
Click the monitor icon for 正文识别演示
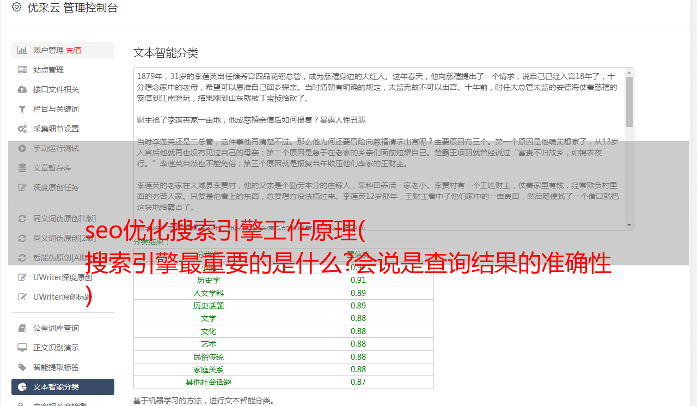coord(22,348)
